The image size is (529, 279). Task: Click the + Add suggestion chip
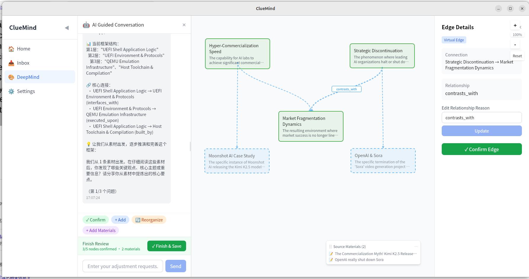(x=120, y=220)
